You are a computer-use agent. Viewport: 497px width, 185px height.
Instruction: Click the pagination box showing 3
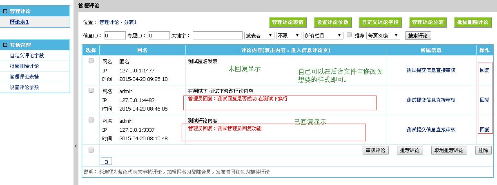click(x=106, y=161)
